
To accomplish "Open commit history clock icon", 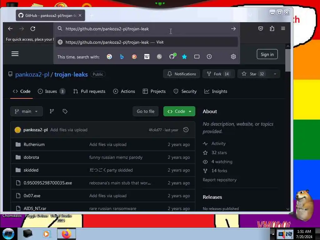I will point(186,130).
